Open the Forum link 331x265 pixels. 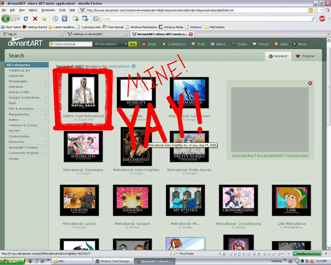coord(261,44)
